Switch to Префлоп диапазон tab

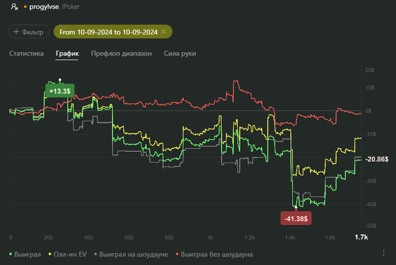pyautogui.click(x=121, y=54)
